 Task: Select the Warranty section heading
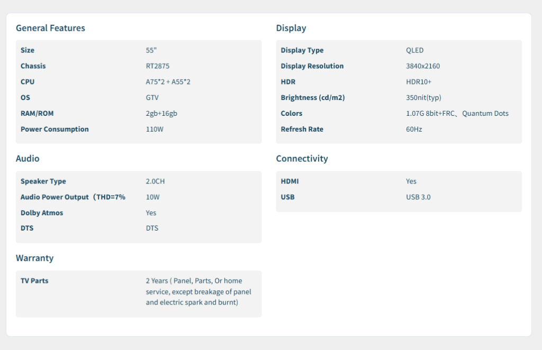coord(34,258)
